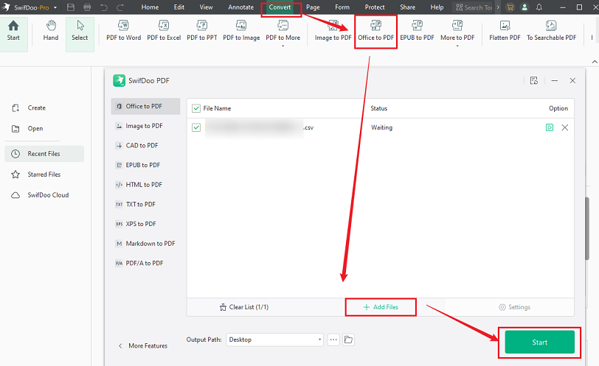
Task: Open the shopping cart icon
Action: (x=510, y=7)
